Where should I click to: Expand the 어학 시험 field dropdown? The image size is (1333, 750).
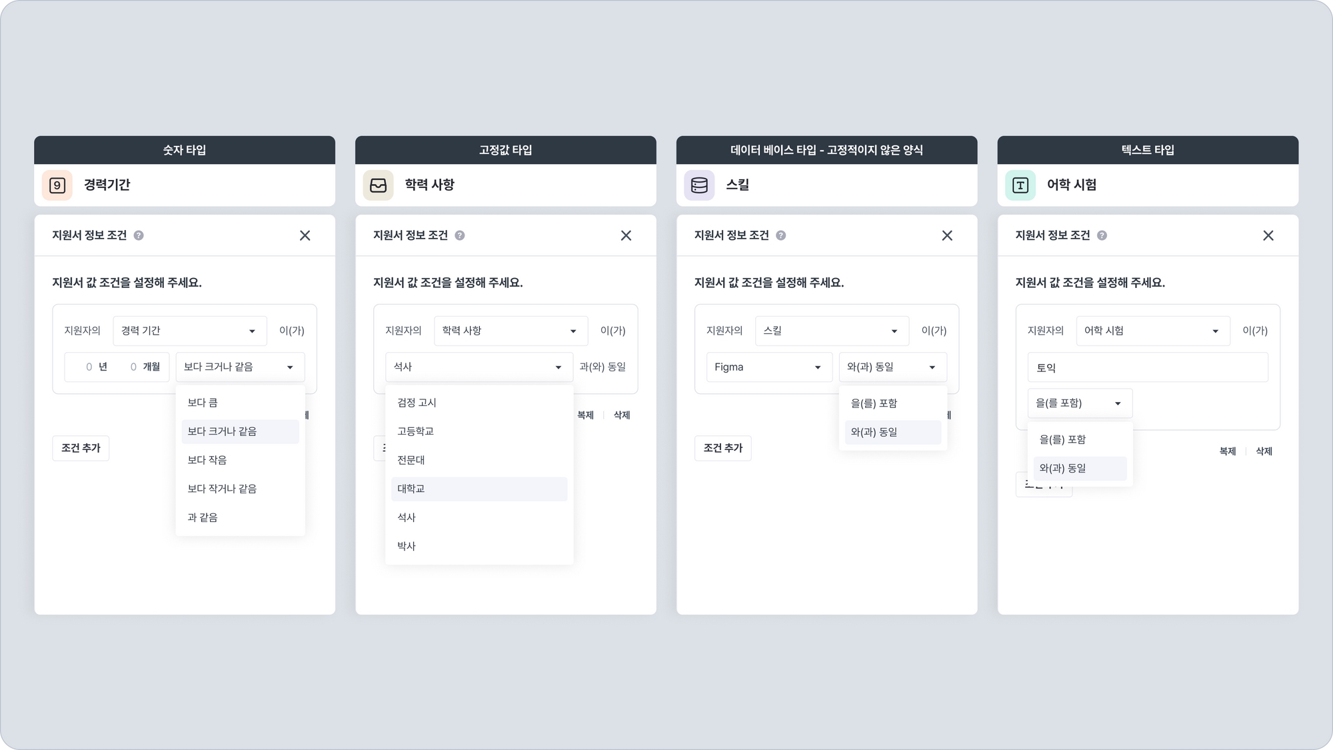(1152, 331)
